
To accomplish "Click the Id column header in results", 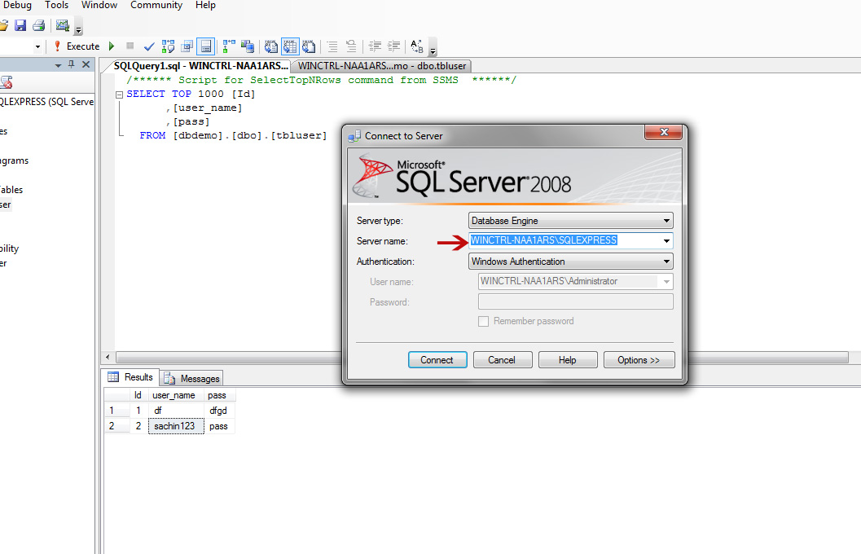I will pos(138,395).
